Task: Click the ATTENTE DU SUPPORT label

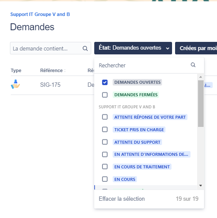Action: pyautogui.click(x=137, y=142)
